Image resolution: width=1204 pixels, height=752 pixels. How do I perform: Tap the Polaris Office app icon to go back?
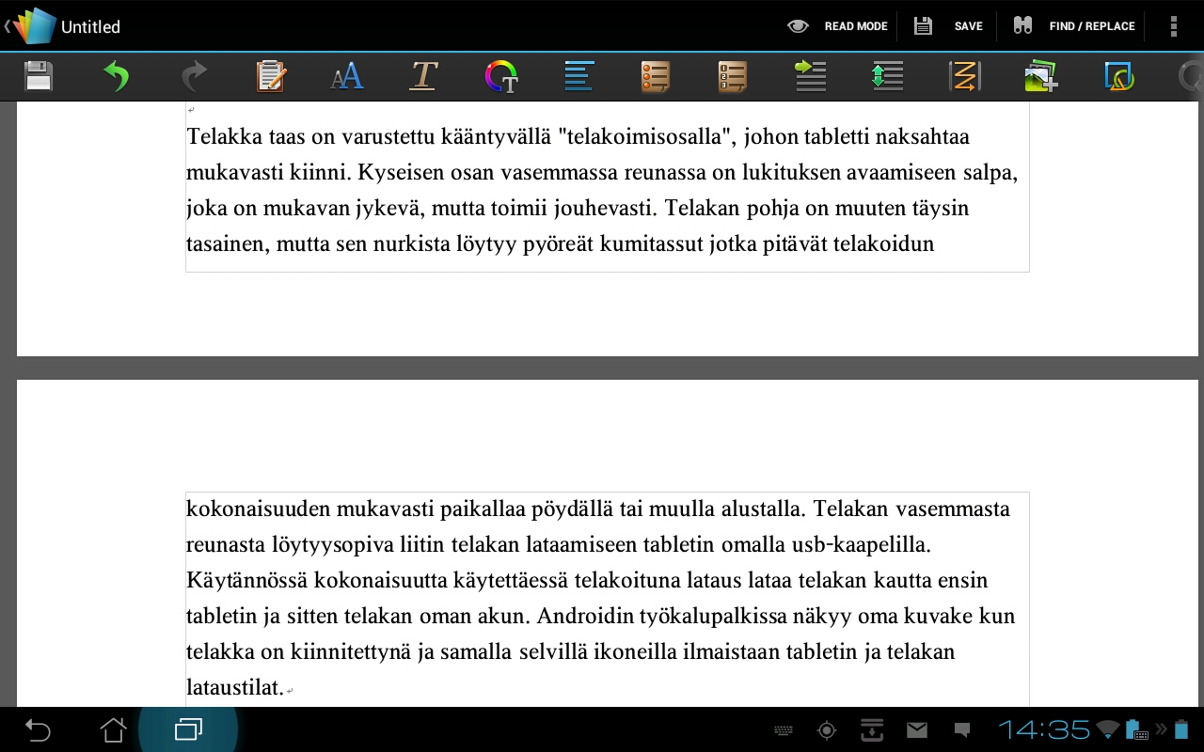tap(30, 26)
